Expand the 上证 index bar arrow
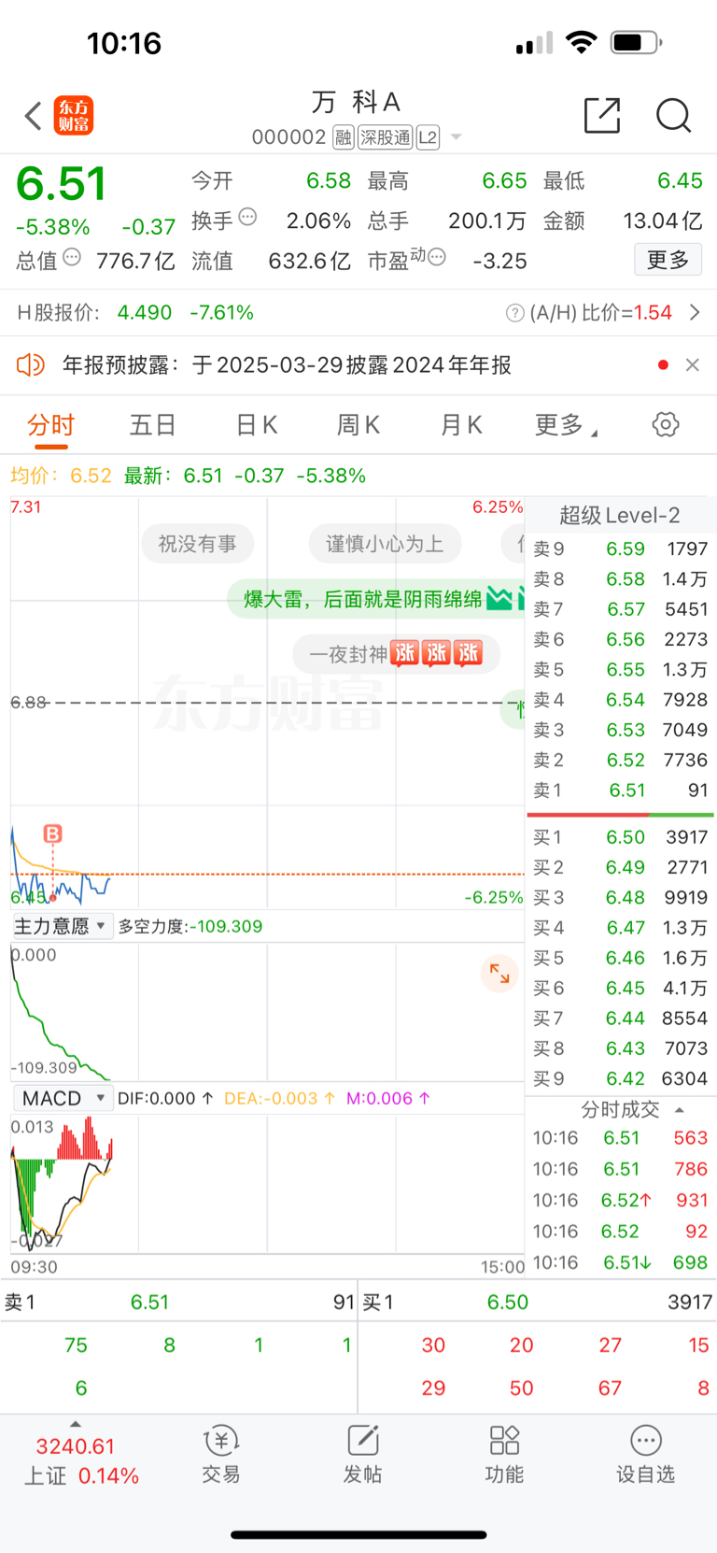This screenshot has height=1553, width=717. [x=75, y=1424]
